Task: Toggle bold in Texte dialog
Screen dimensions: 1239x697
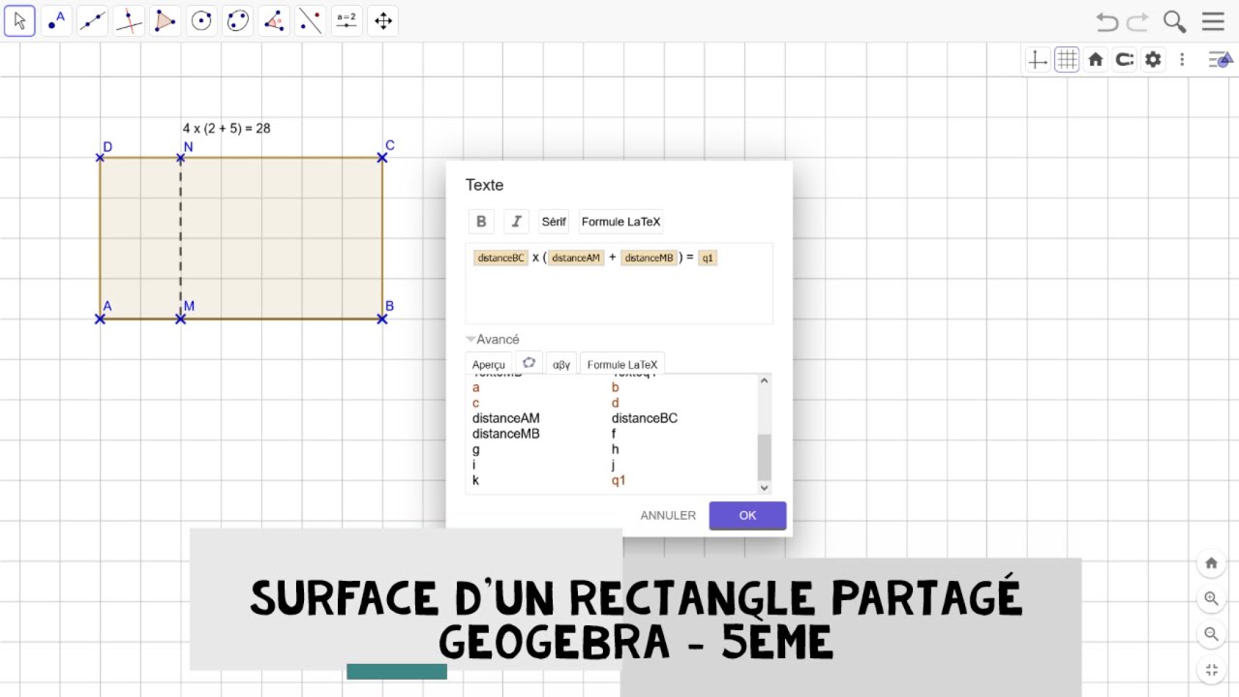Action: point(481,222)
